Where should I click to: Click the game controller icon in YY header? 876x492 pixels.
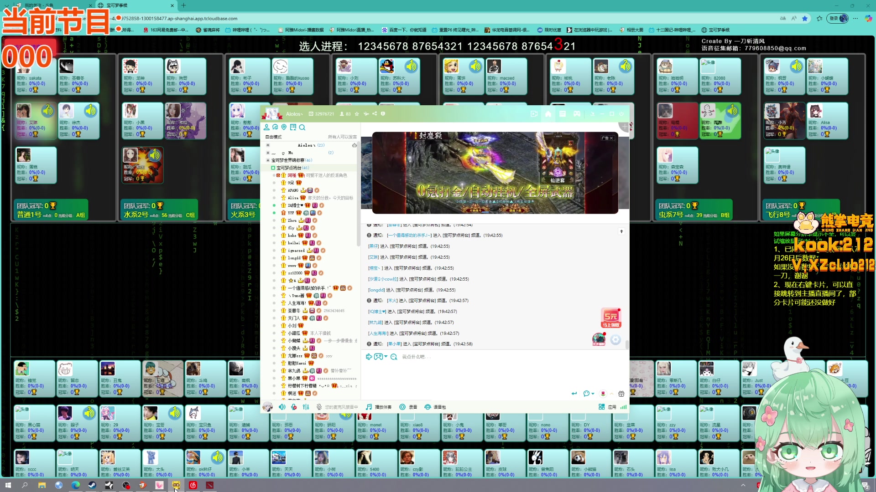click(x=577, y=114)
